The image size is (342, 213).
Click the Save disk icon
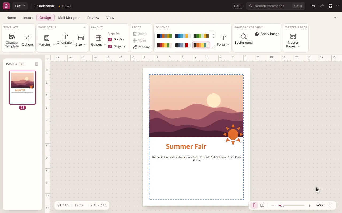click(331, 6)
